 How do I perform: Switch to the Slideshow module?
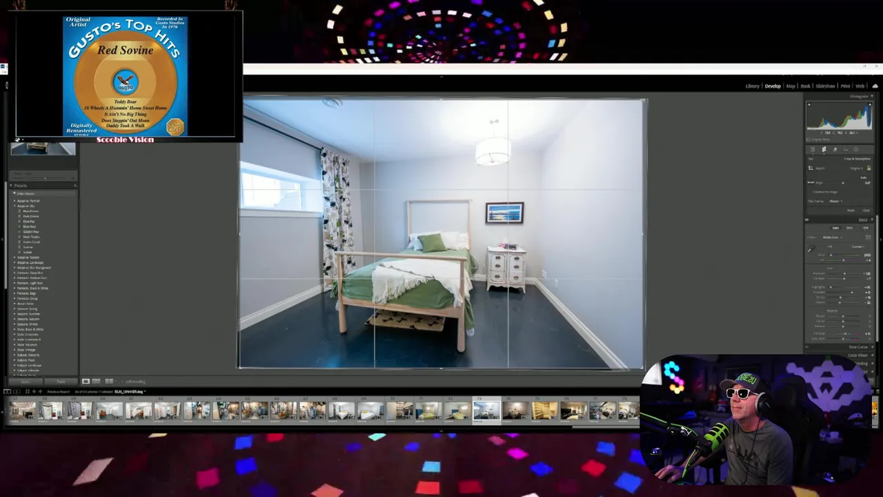point(825,86)
